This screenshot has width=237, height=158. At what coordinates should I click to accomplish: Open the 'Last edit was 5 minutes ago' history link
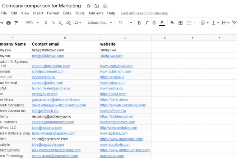point(144,13)
